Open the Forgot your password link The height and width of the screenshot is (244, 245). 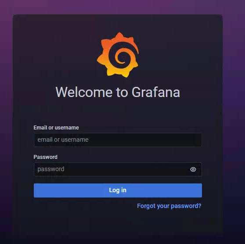tap(169, 206)
